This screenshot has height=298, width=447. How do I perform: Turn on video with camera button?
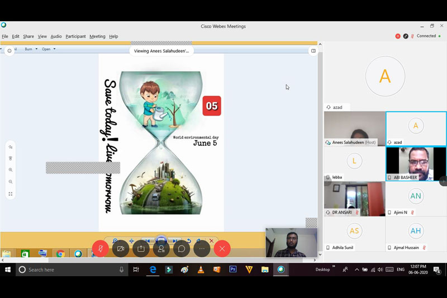pos(121,249)
